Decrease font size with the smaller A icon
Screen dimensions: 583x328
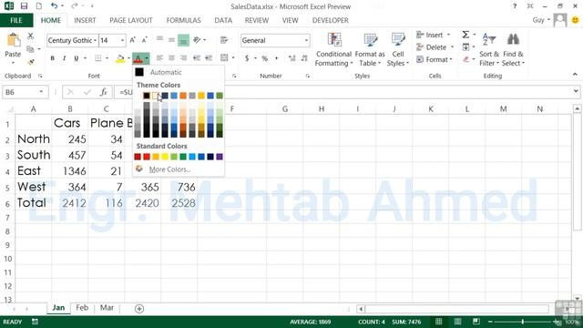[x=145, y=40]
